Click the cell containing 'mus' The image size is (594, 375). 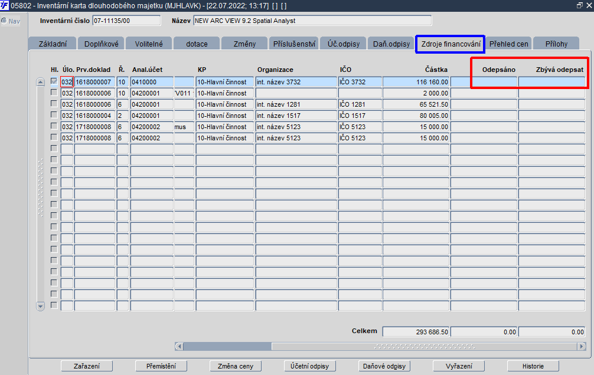point(184,127)
